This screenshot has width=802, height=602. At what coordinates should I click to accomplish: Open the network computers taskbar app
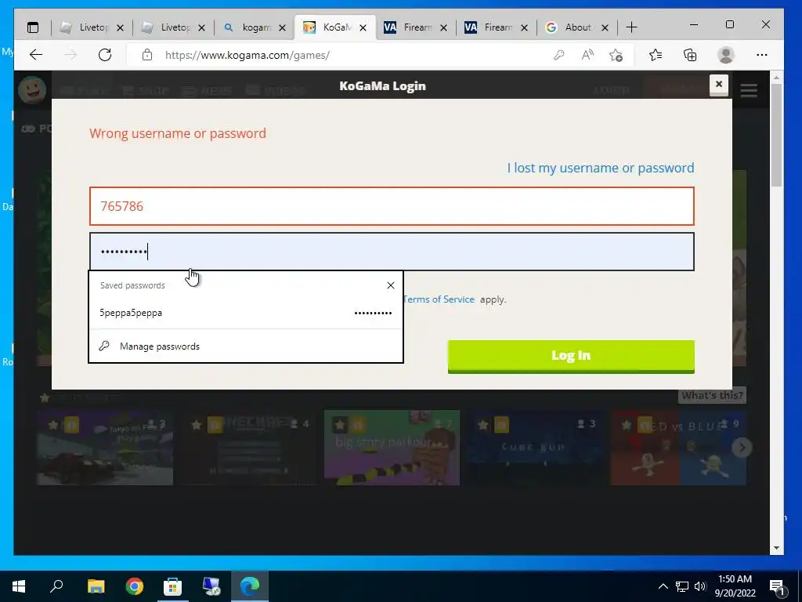(211, 586)
